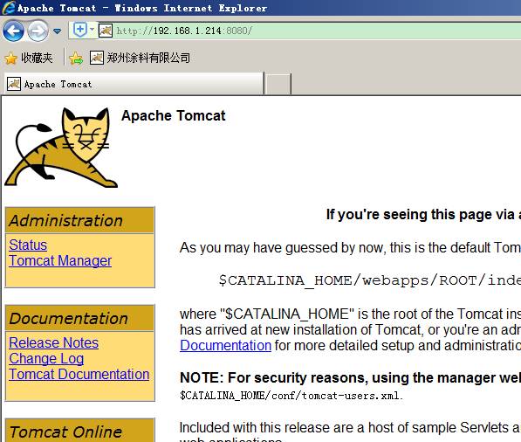Open the dropdown arrow beside the shield icon
This screenshot has height=442, width=521.
pos(92,30)
